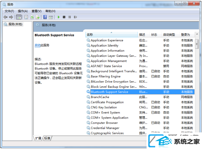Screen dimensions: 202x149
Task: Click the Refresh toolbar icon
Action: pos(32,17)
